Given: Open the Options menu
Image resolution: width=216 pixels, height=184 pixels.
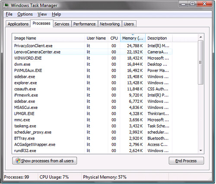Looking at the screenshot, I should pos(25,14).
